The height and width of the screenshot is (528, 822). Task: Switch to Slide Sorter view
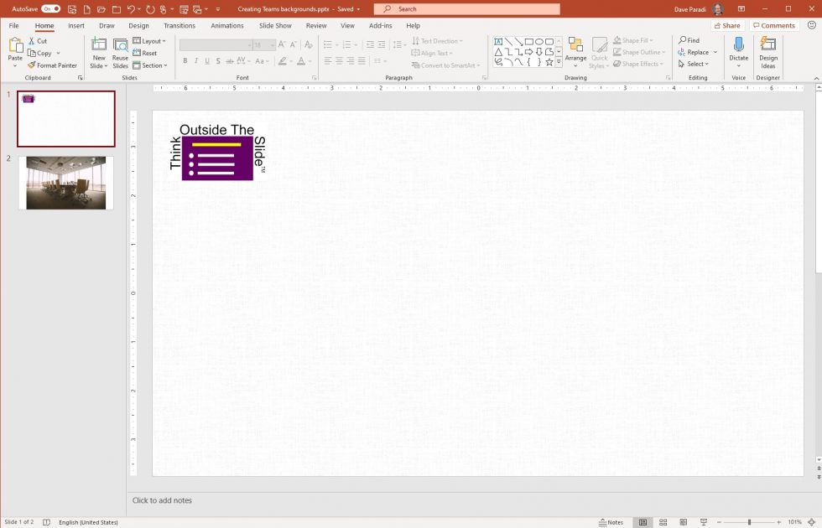[662, 521]
